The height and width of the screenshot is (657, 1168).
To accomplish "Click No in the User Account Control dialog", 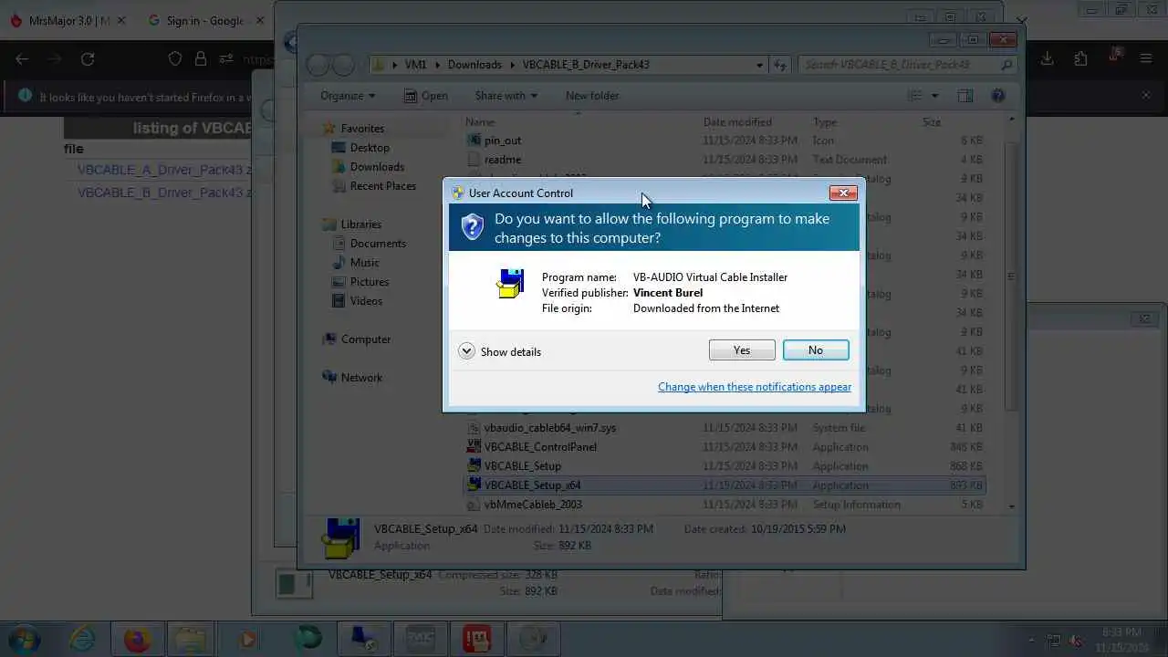I will point(816,350).
